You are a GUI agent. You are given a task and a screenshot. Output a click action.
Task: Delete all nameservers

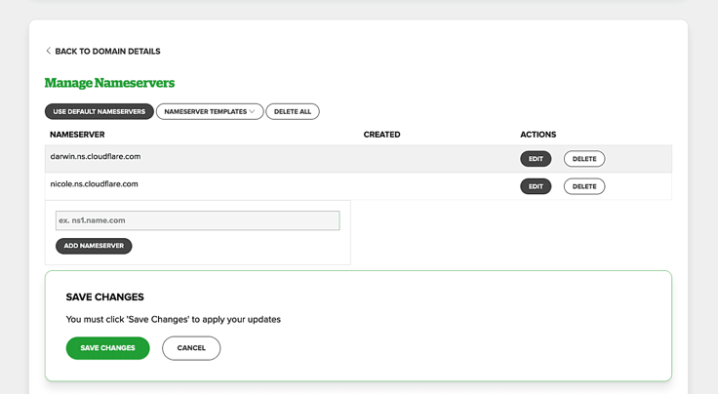pyautogui.click(x=293, y=111)
